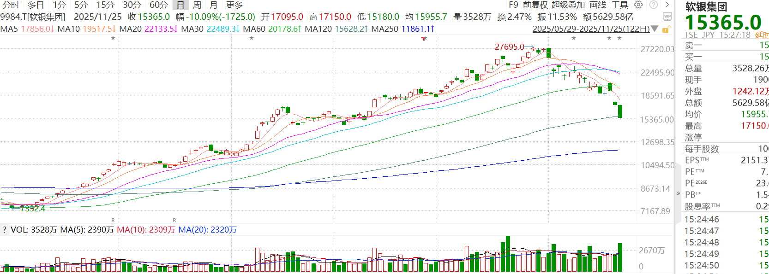The image size is (769, 274).
Task: Open the date range dropdown triangle
Action: (655, 29)
